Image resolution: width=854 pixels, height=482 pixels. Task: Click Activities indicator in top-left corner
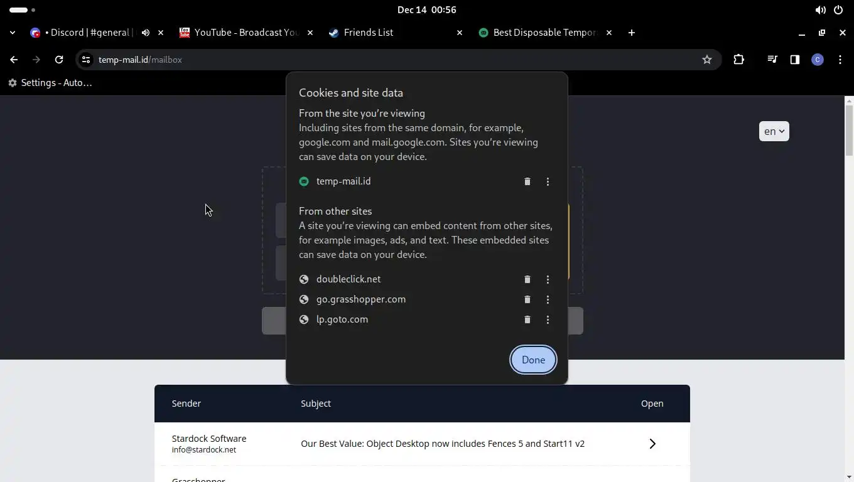tap(22, 10)
